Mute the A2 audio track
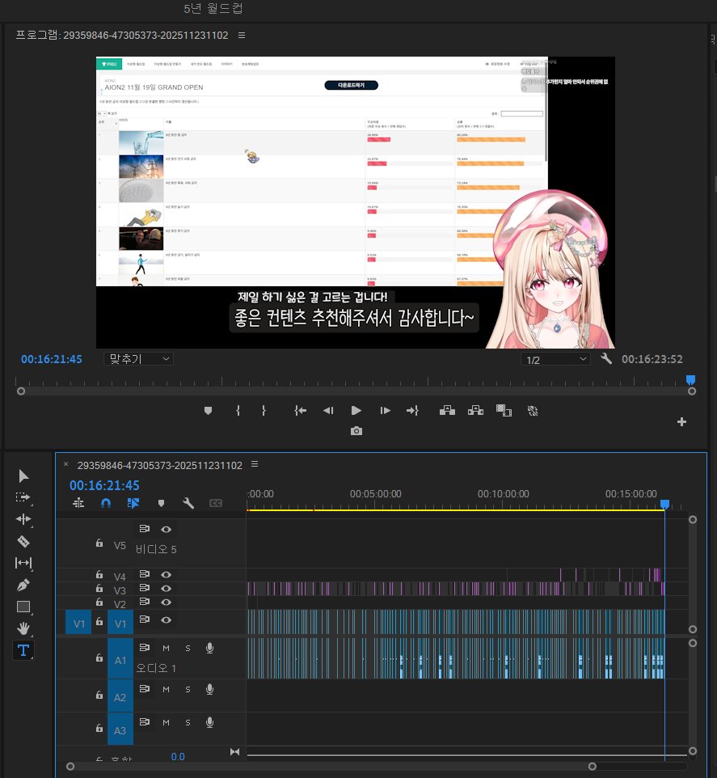This screenshot has height=778, width=717. pyautogui.click(x=166, y=689)
